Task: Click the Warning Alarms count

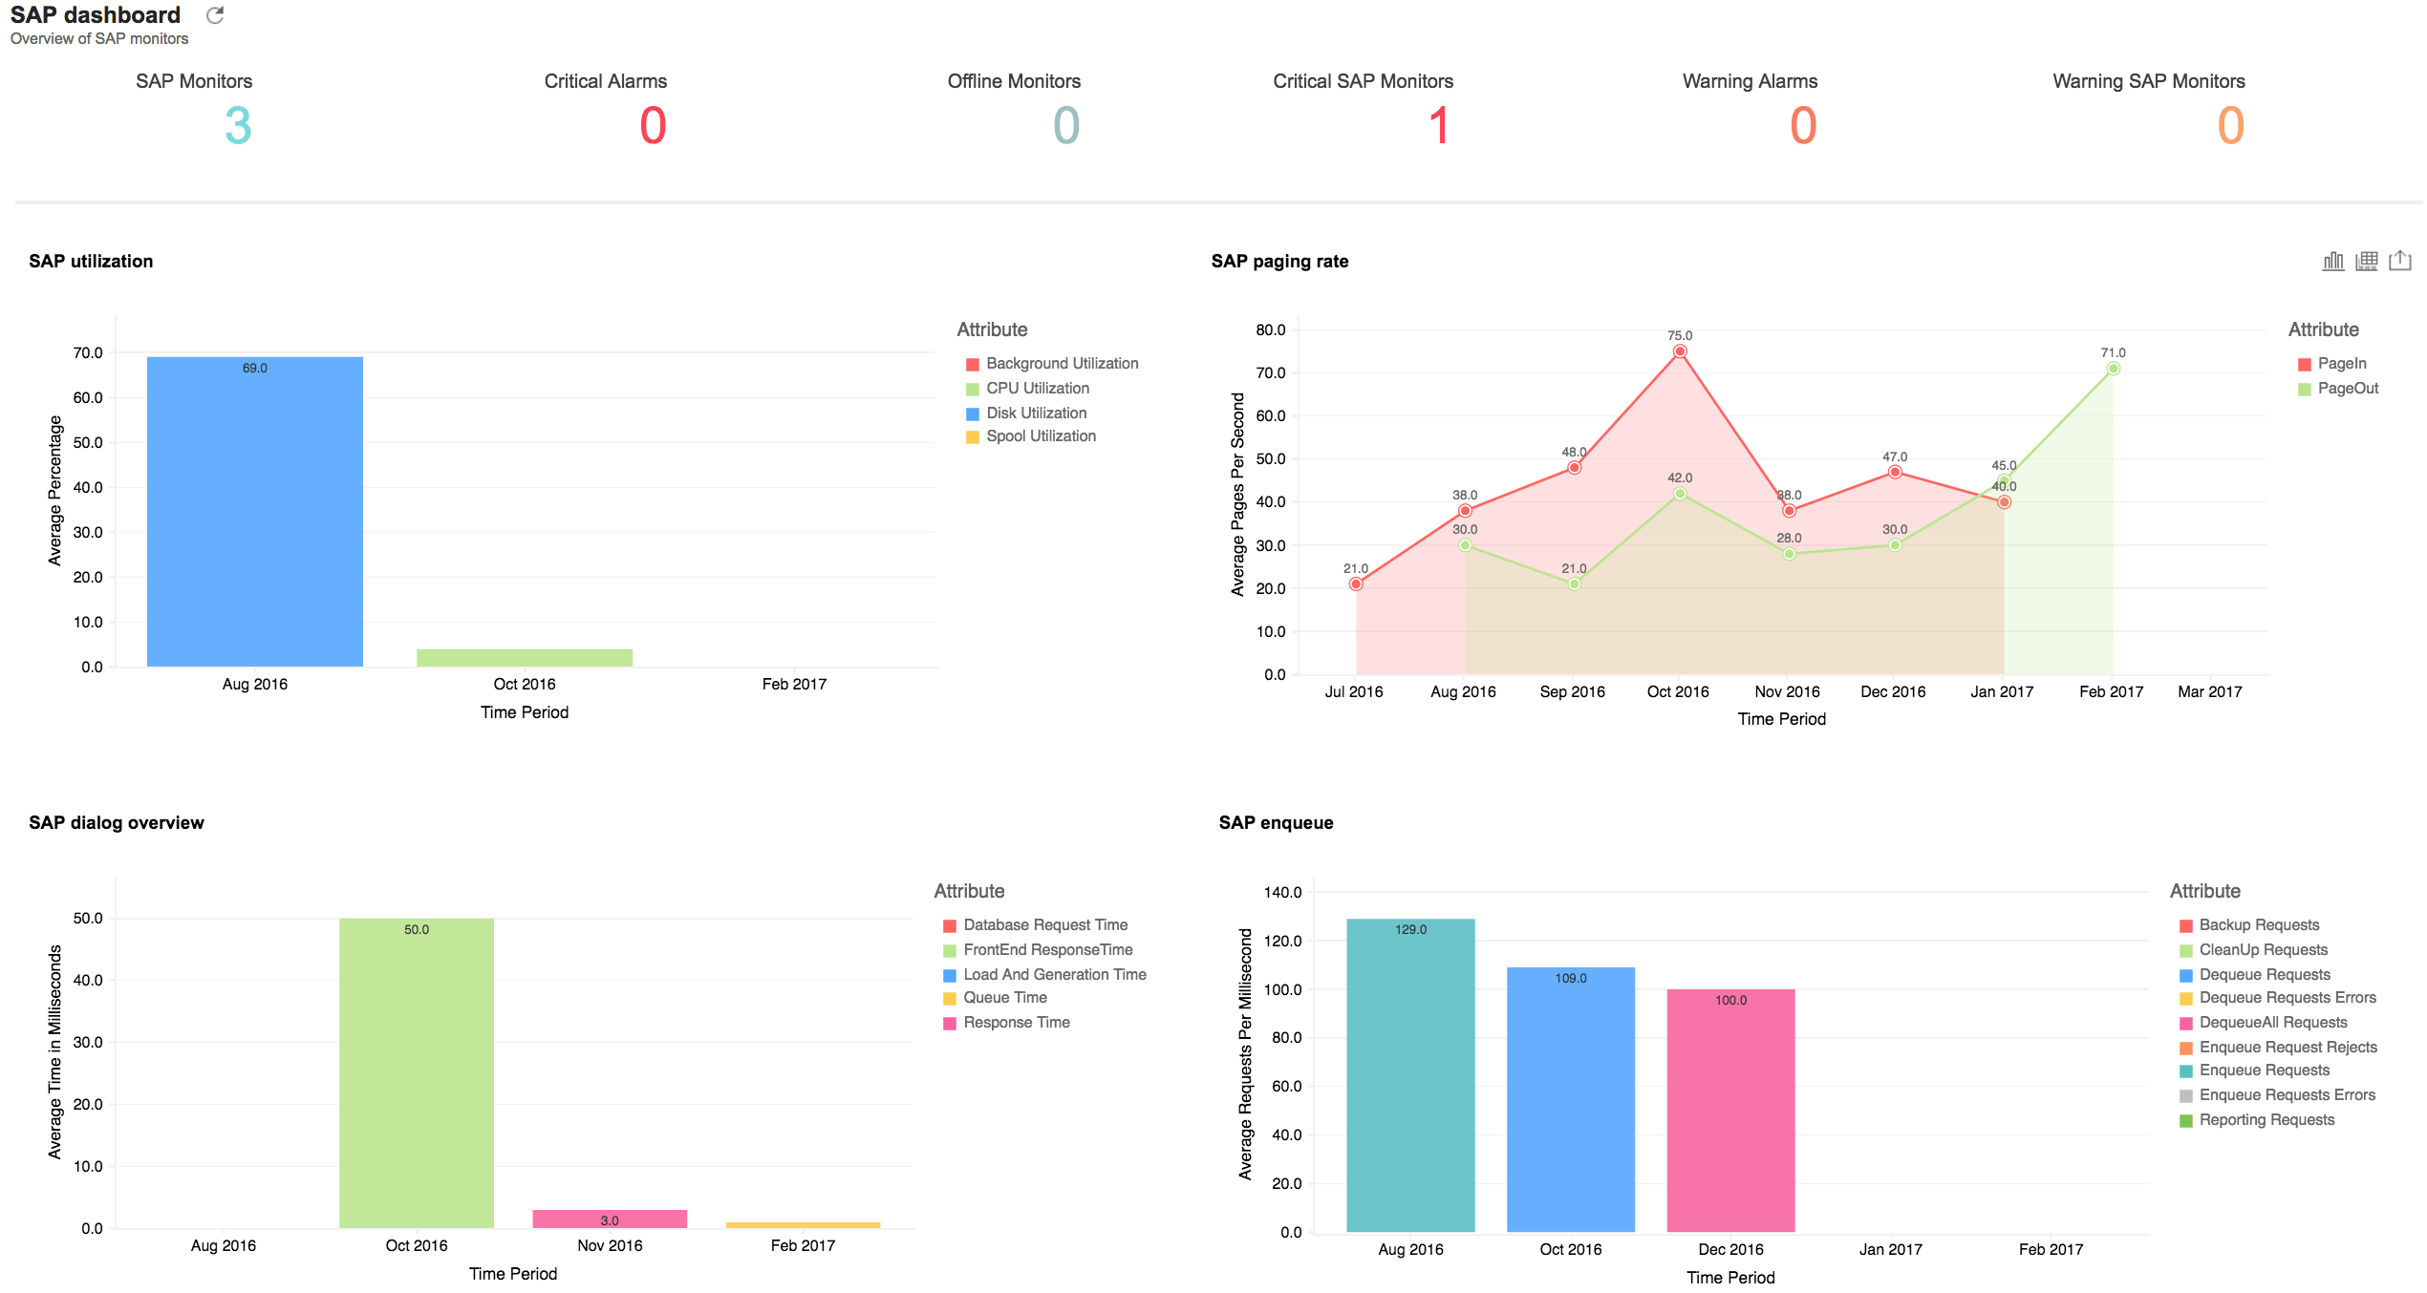Action: pyautogui.click(x=1802, y=126)
